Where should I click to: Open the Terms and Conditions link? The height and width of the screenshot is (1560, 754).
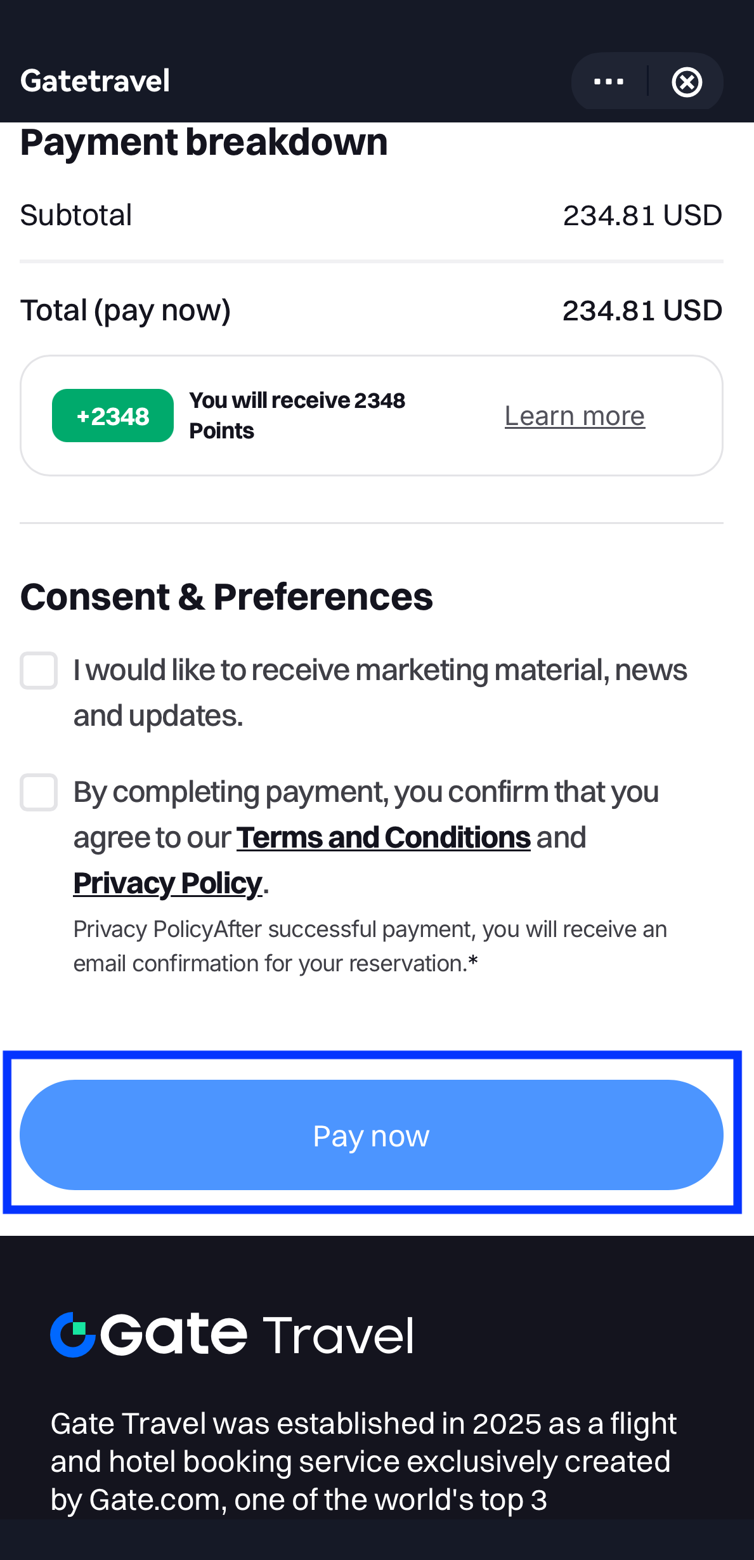383,837
